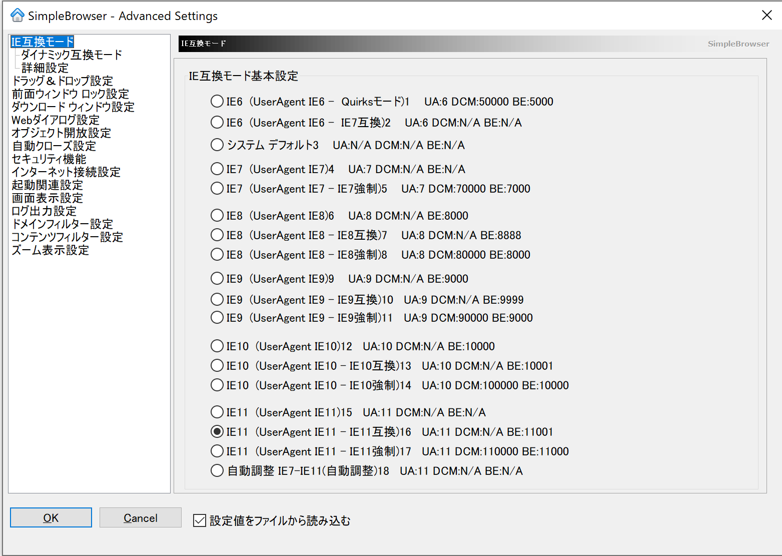782x556 pixels.
Task: Choose IE11 IE11強制 radio option
Action: [217, 451]
